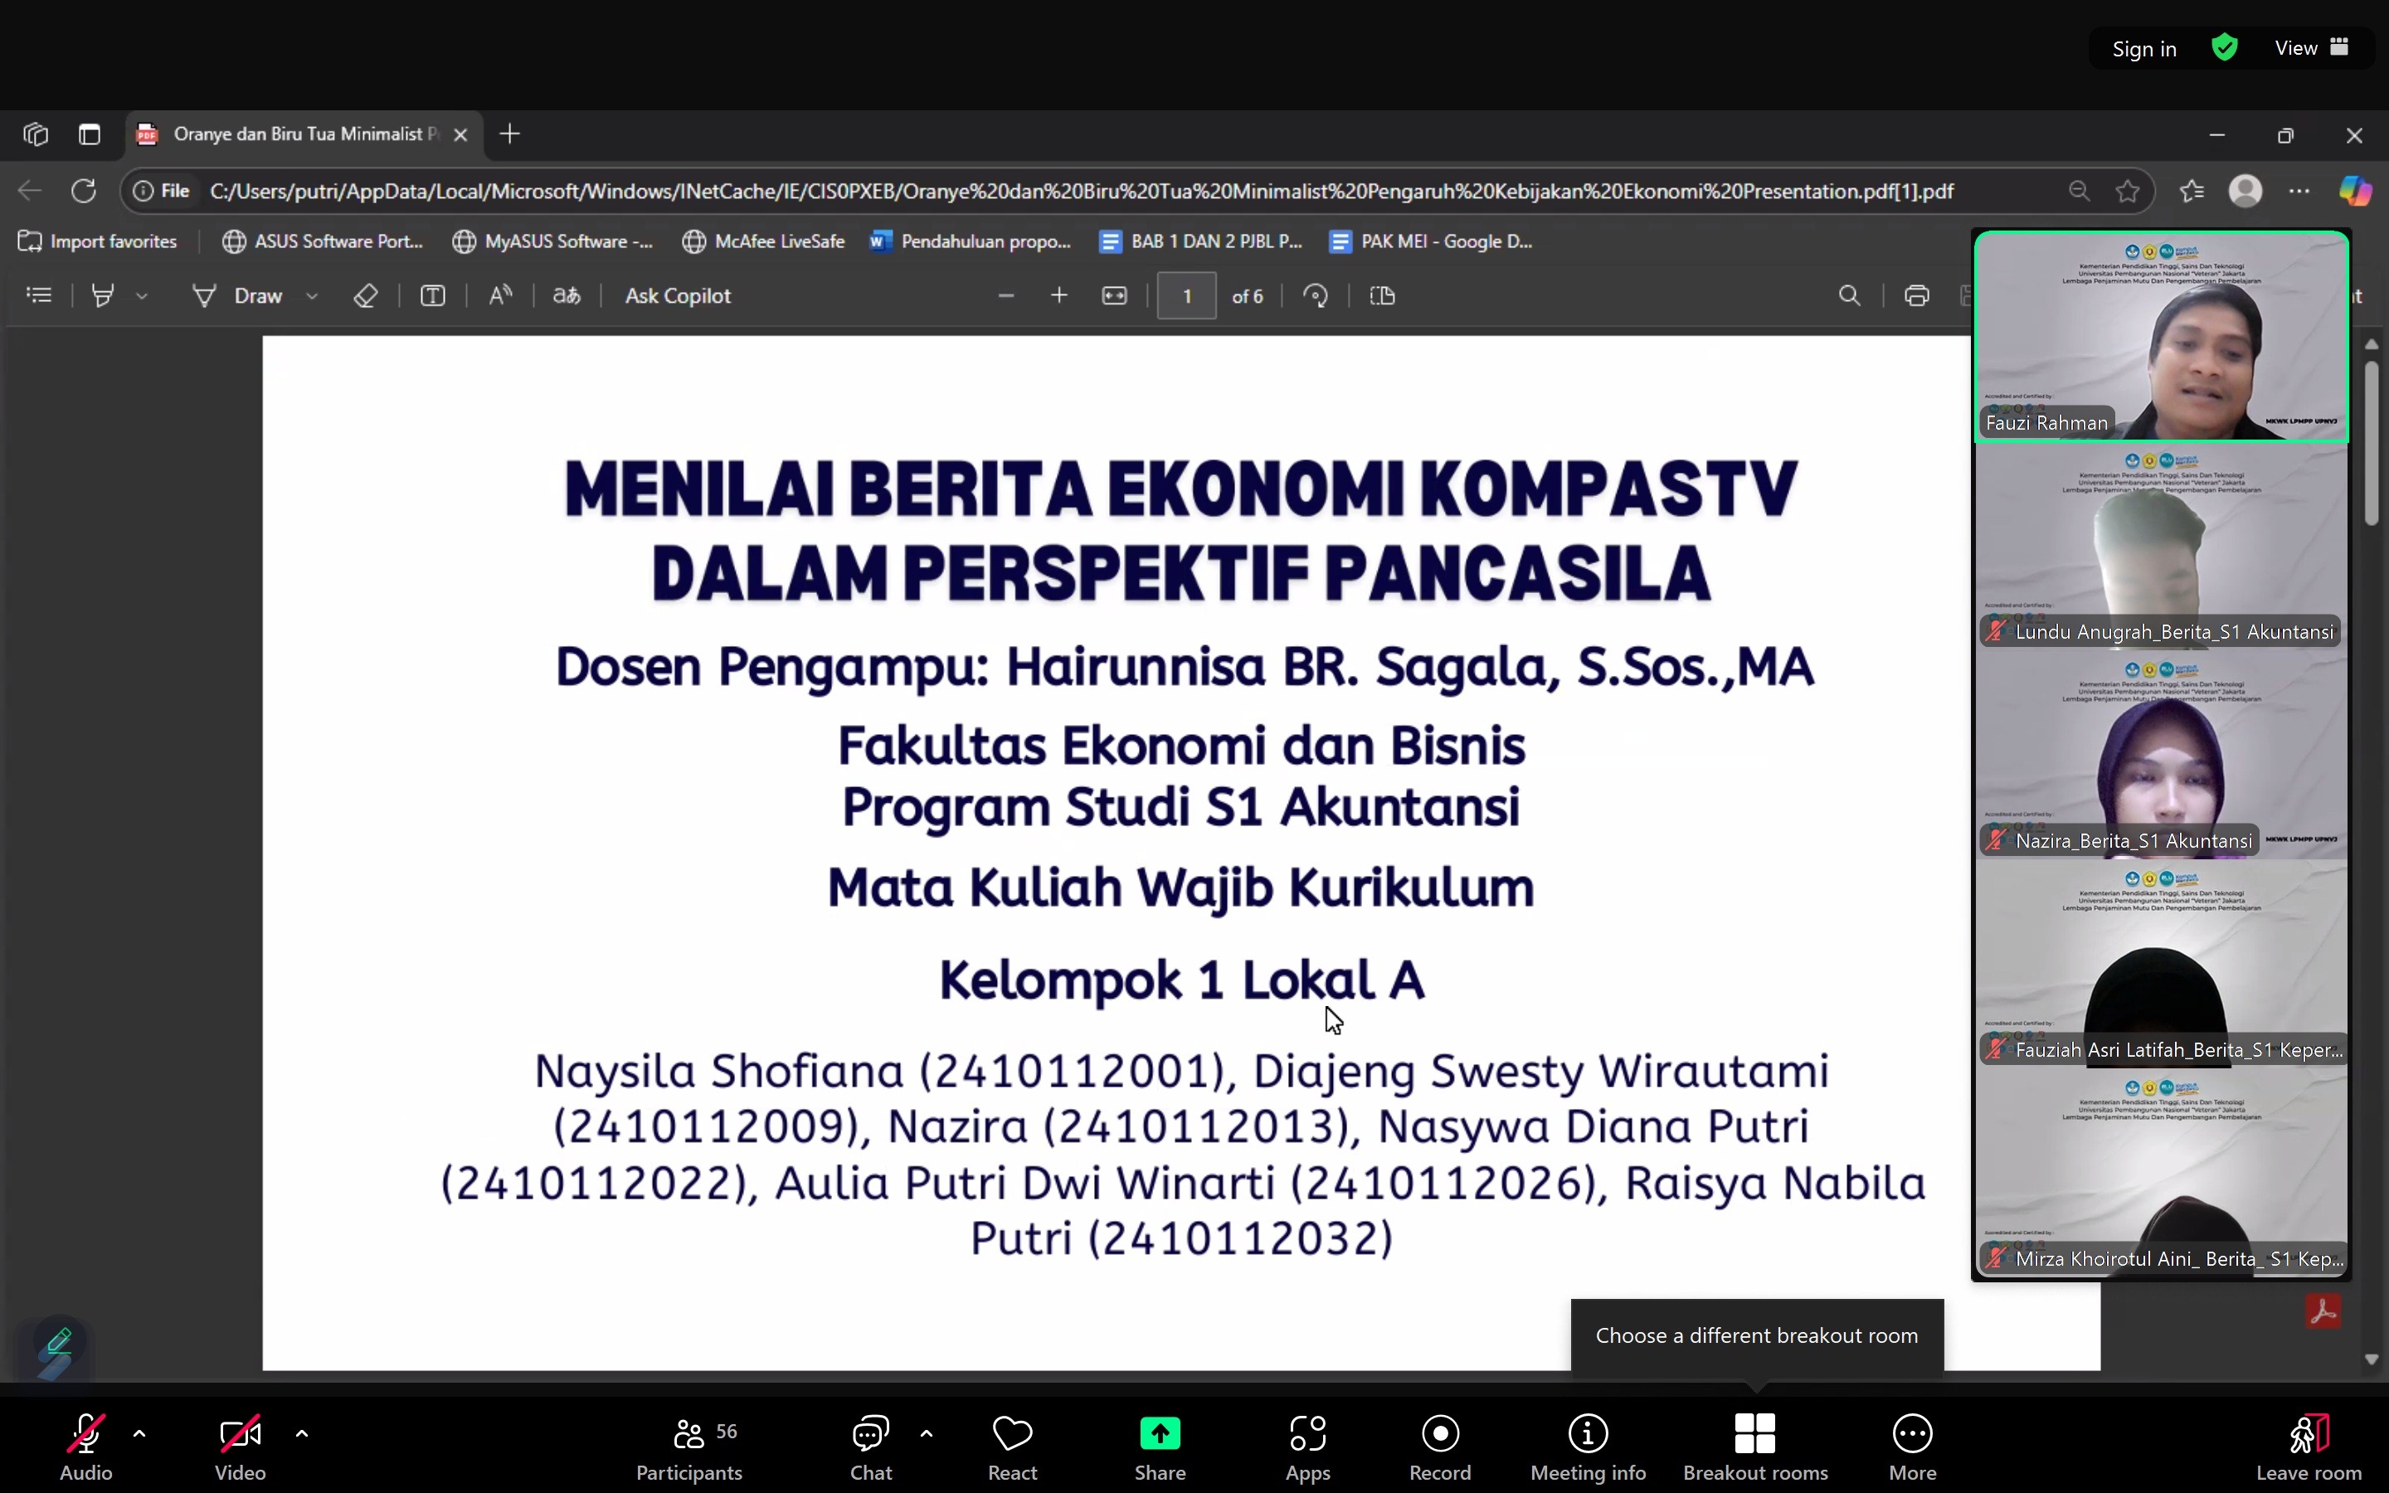Expand the audio options caret
This screenshot has height=1493, width=2389.
click(139, 1434)
